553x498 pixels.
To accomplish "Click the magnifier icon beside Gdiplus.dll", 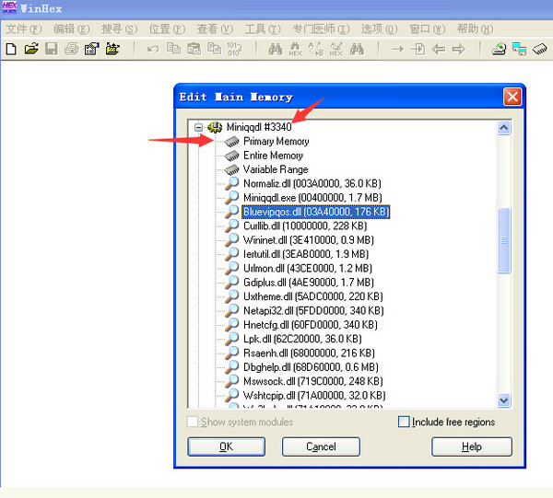I will [231, 282].
